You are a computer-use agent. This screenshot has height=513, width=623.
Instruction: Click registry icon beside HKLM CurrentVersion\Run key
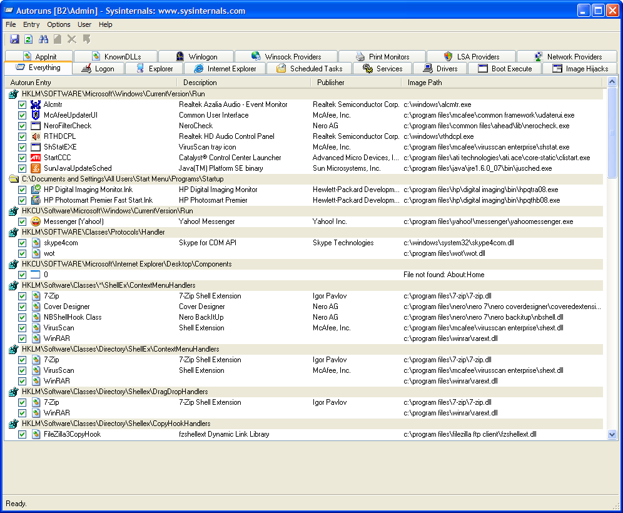coord(14,94)
